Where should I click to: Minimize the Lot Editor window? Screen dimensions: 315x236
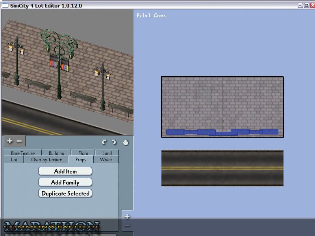pos(300,6)
